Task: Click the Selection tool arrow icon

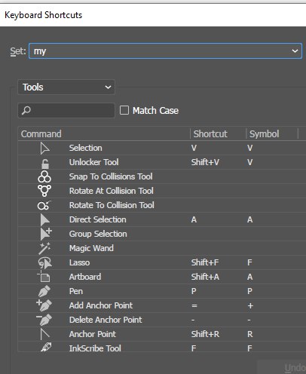Action: point(44,148)
